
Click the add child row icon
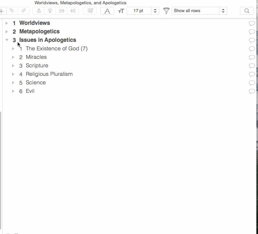pos(12,11)
